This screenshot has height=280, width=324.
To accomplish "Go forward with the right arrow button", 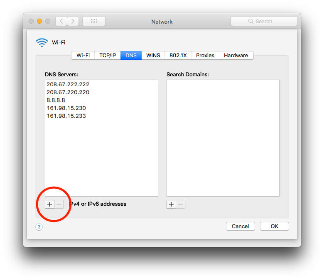I will [73, 21].
